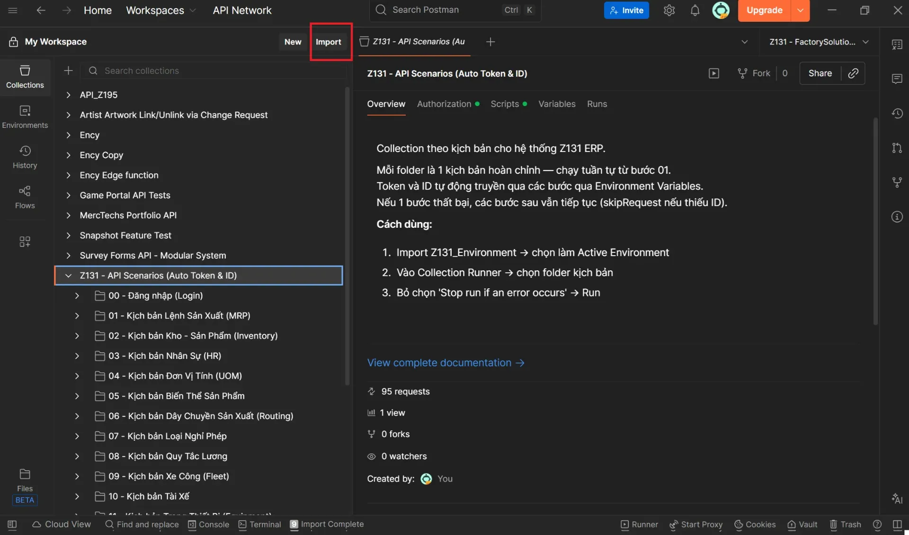The width and height of the screenshot is (909, 535).
Task: Switch to the Runs tab
Action: click(597, 104)
